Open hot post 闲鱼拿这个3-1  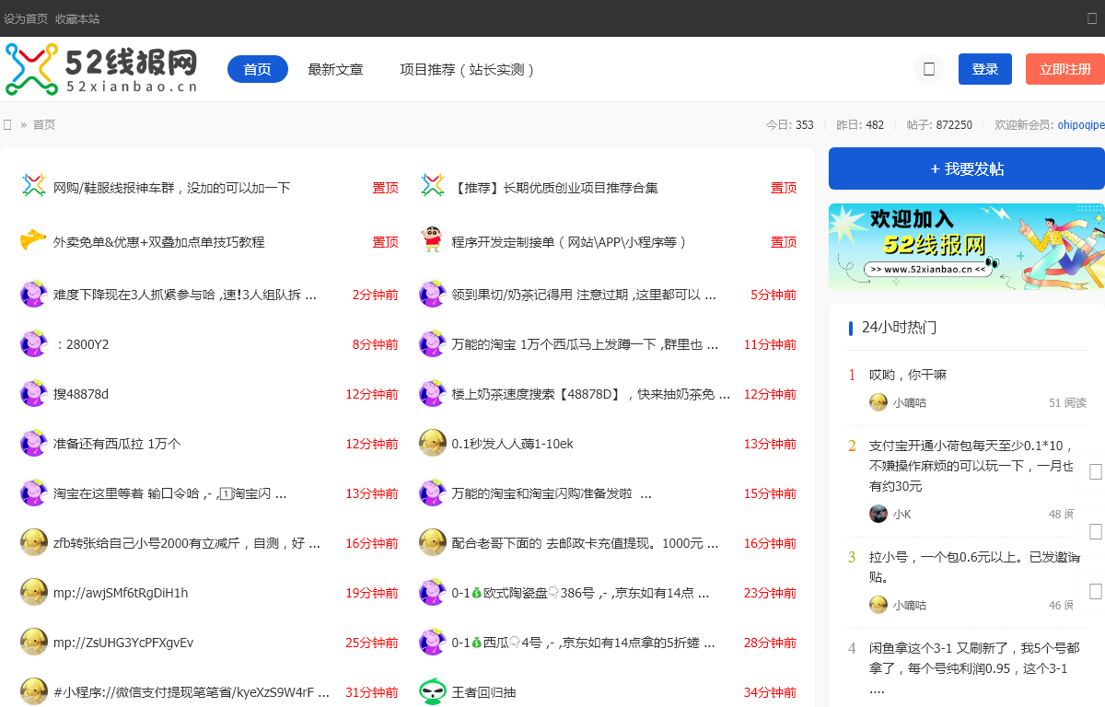pos(974,667)
